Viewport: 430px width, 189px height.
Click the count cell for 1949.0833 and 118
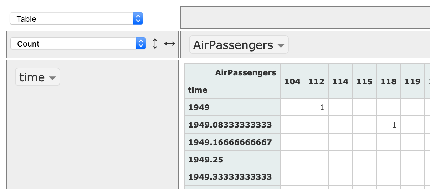[x=388, y=125]
